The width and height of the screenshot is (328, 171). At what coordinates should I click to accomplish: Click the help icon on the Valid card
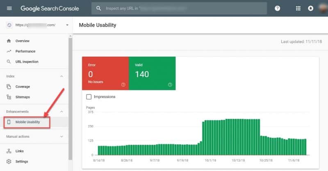pos(170,84)
